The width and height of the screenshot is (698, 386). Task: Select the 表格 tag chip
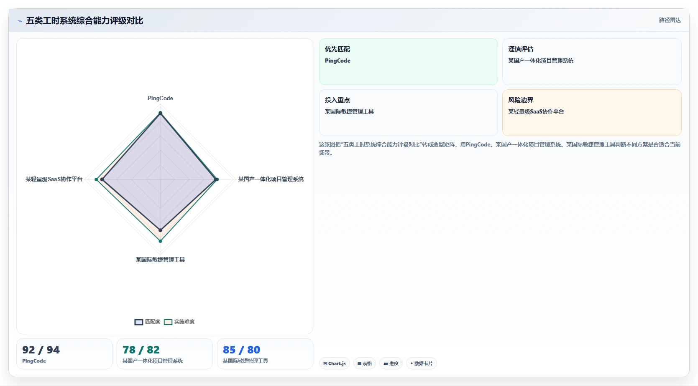coord(365,363)
